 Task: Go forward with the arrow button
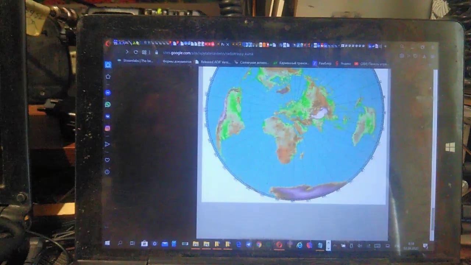[127, 52]
